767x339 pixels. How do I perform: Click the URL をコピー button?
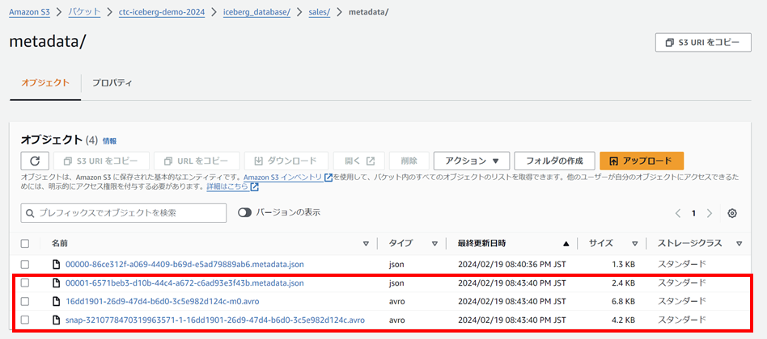click(x=197, y=161)
